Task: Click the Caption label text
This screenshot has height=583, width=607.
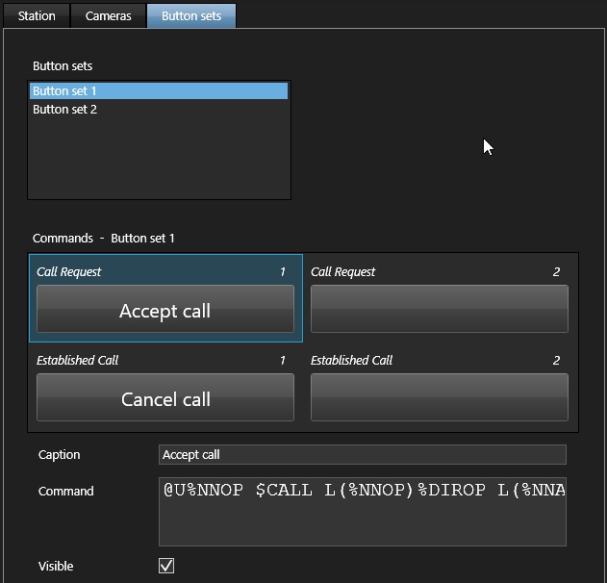Action: point(60,455)
